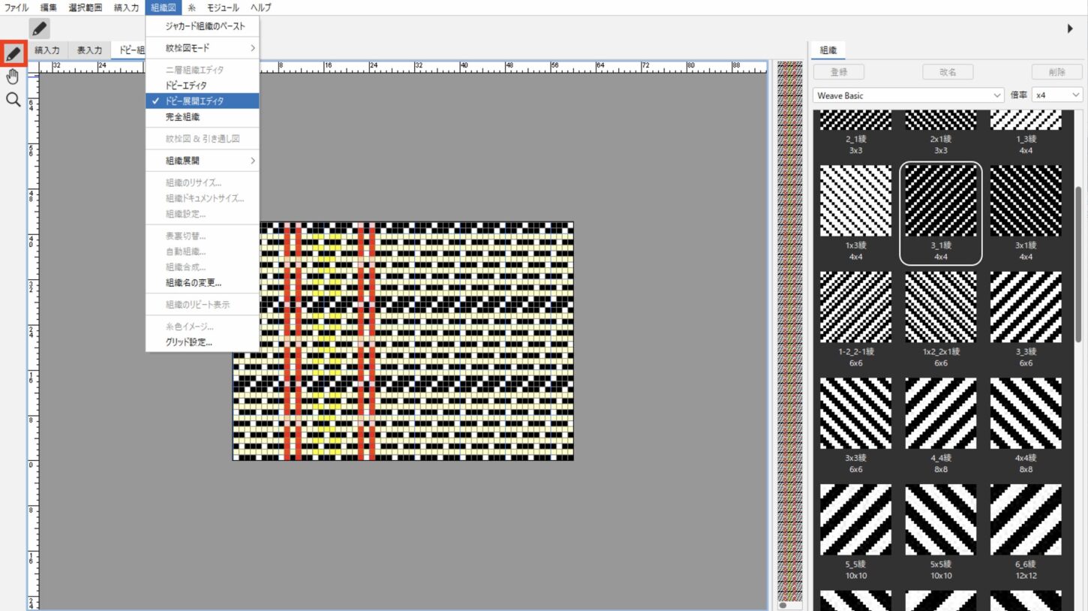Open the モジュール menu
The width and height of the screenshot is (1088, 611).
click(x=223, y=8)
